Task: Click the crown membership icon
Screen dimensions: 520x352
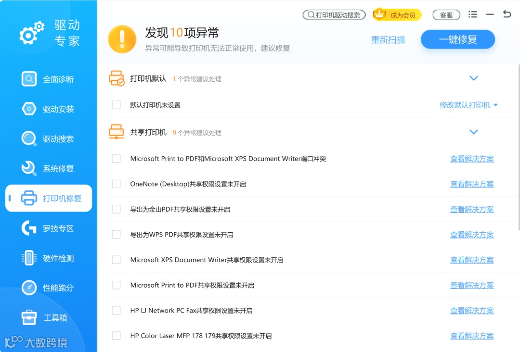Action: click(379, 14)
